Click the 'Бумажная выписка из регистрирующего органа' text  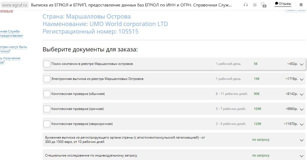coord(125,140)
